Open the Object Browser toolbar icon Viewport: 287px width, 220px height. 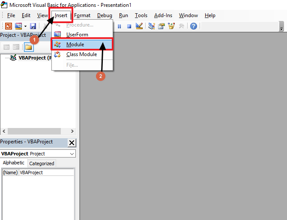point(171,26)
